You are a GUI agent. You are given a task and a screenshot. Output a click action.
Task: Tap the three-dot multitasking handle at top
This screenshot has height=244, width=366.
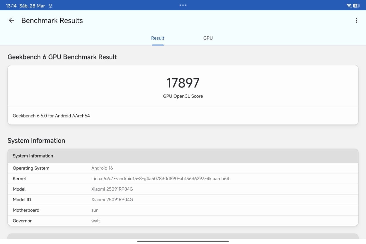pos(183,5)
